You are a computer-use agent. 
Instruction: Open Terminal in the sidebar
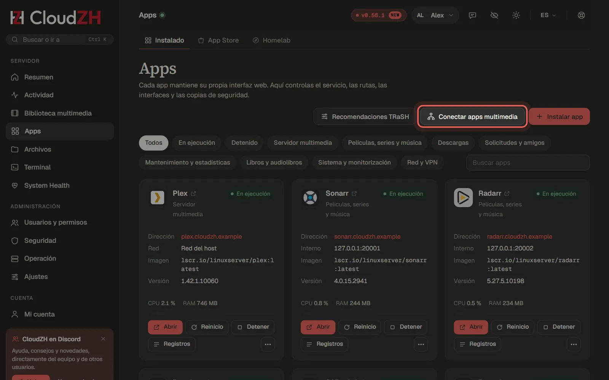[60, 167]
